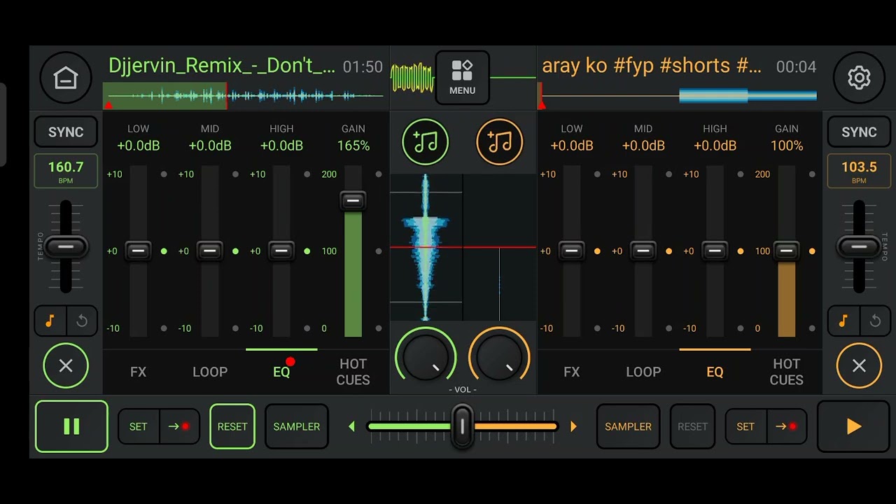Viewport: 896px width, 504px height.
Task: Enable SYNC on the right deck
Action: pyautogui.click(x=859, y=132)
